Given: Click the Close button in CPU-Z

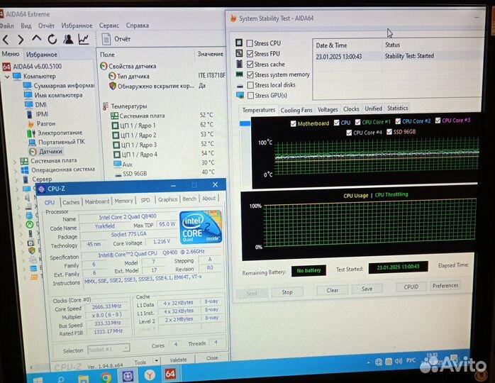Looking at the screenshot, I should (212, 358).
